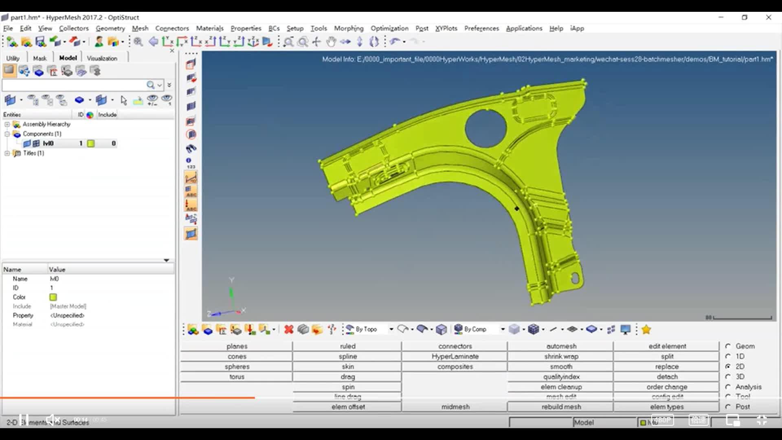Click the model browser search field

pyautogui.click(x=73, y=85)
